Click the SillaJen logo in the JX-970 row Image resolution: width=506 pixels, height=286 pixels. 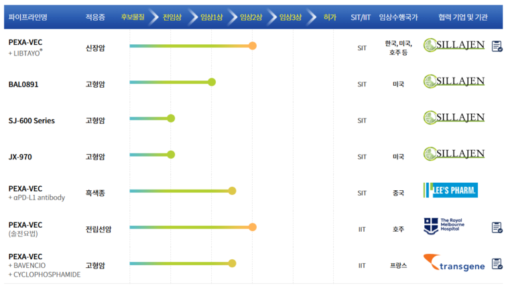click(454, 154)
